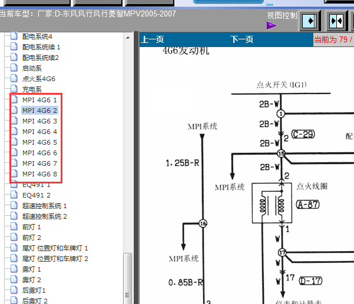This screenshot has width=354, height=304.
Task: Select highlighted MPI 4G6 2 entry
Action: pyautogui.click(x=39, y=111)
